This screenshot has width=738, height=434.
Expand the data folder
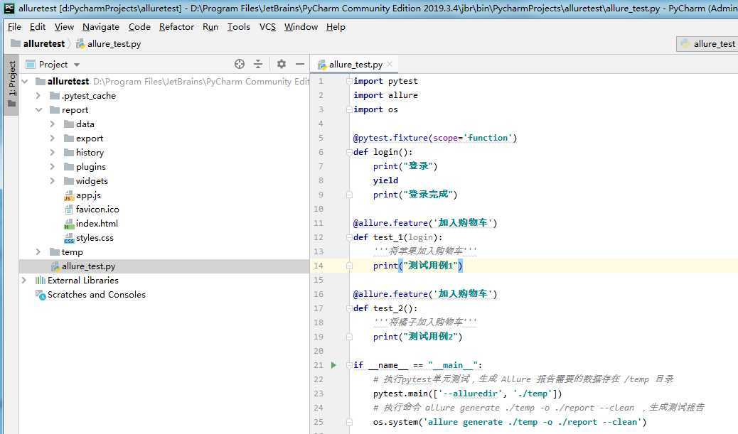click(x=53, y=124)
